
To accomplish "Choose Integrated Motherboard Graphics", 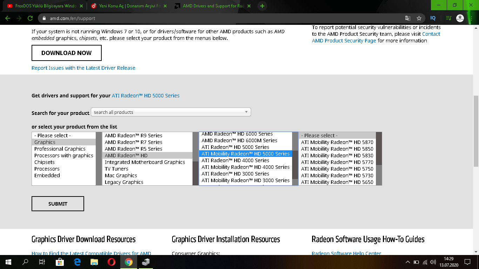I will tap(147, 162).
